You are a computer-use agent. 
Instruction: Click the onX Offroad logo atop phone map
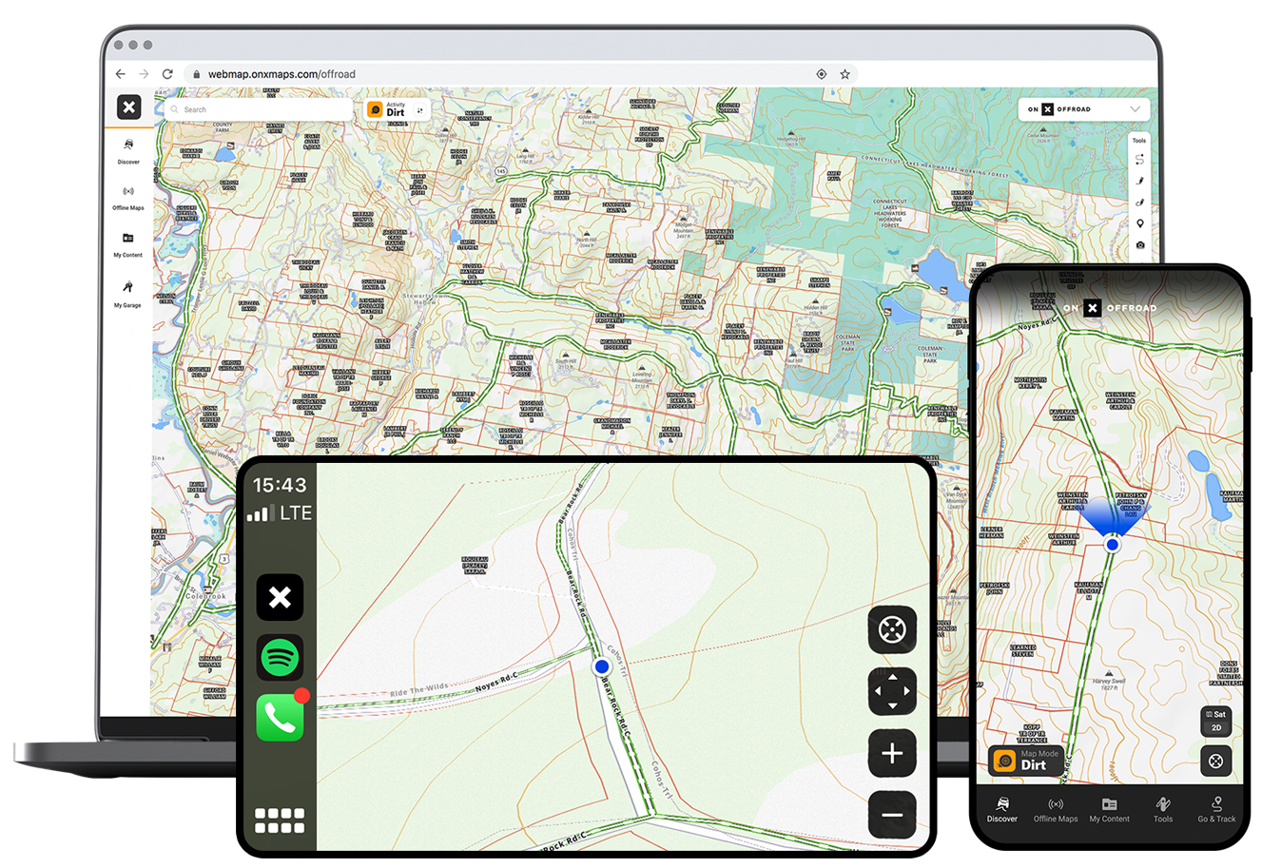tap(1110, 308)
